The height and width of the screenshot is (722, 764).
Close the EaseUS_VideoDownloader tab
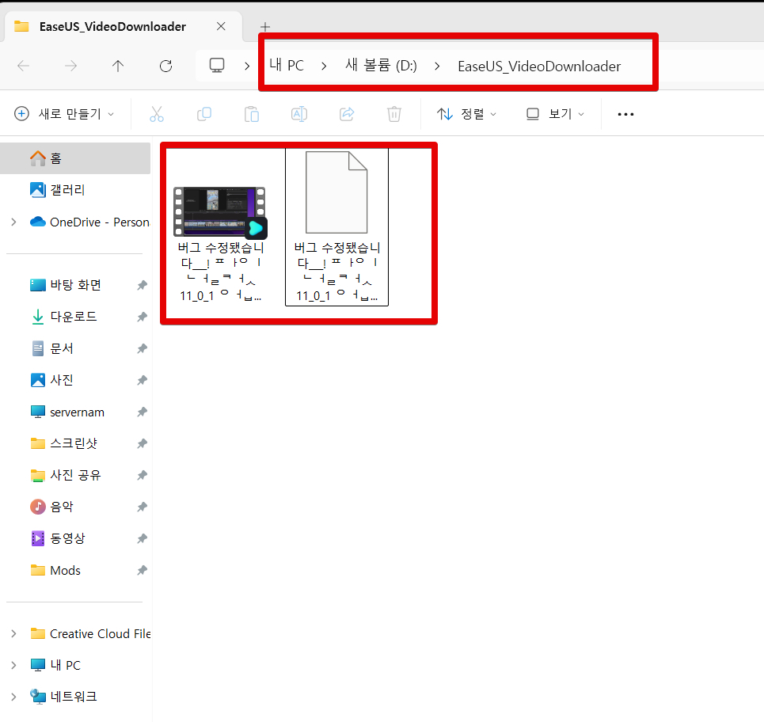[x=221, y=26]
